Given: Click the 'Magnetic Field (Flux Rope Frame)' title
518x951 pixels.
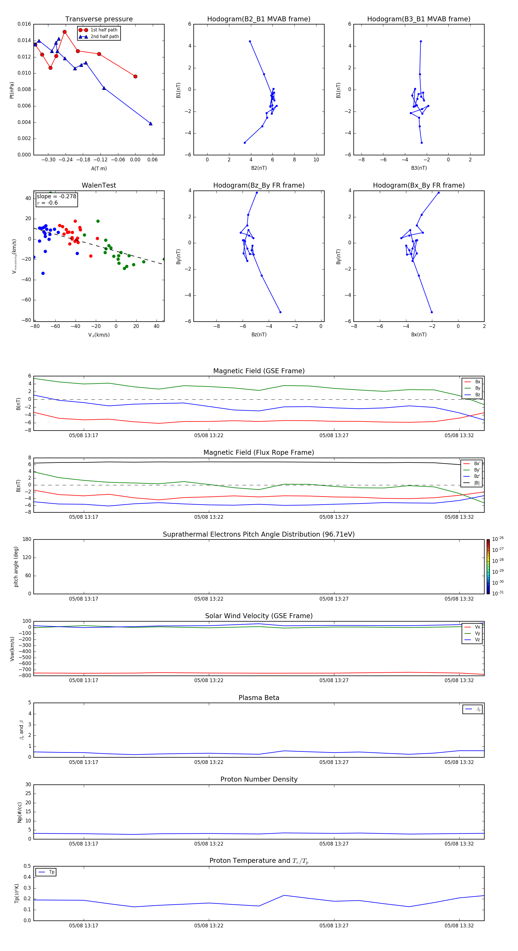Looking at the screenshot, I should pos(259,453).
